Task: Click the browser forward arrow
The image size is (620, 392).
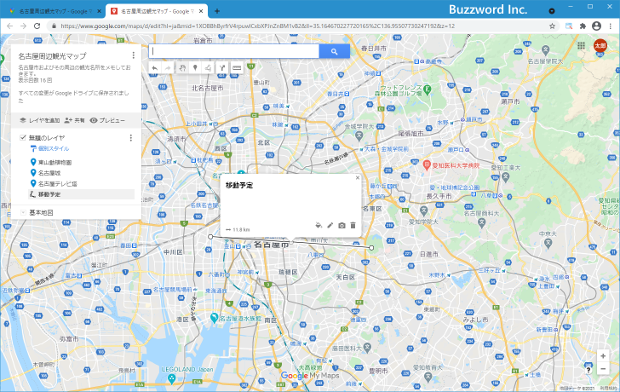Action: point(23,26)
